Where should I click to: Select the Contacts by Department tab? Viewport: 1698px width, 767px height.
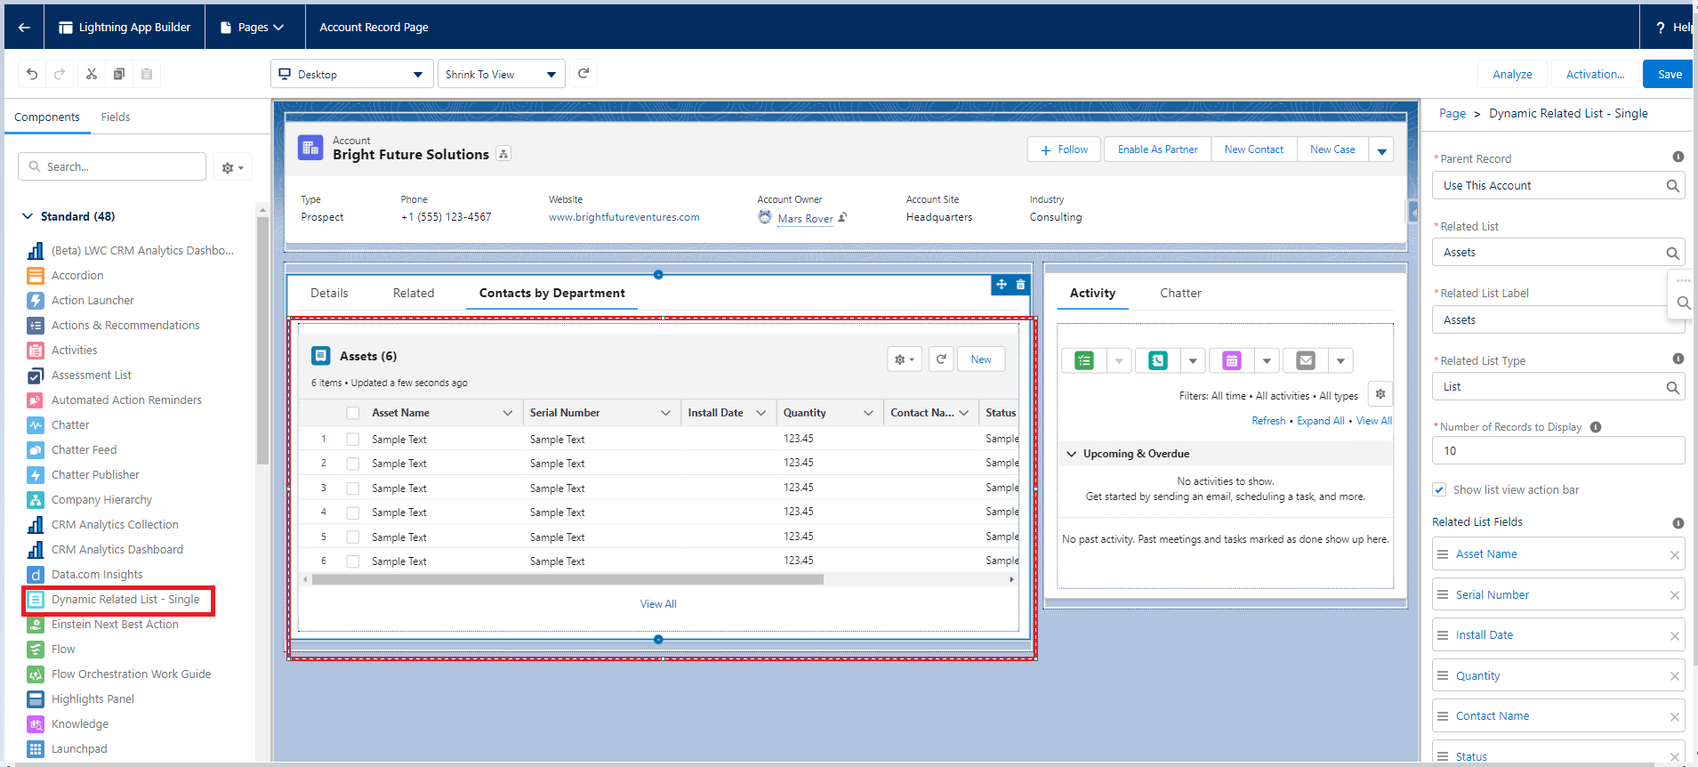point(551,294)
